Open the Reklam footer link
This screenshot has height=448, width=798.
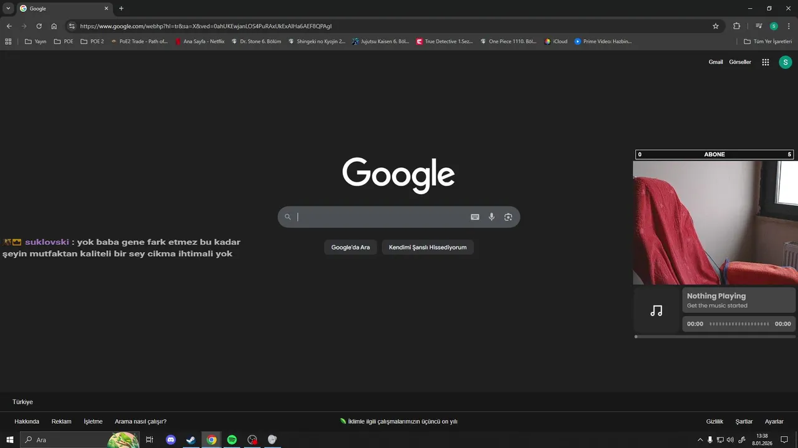61,421
